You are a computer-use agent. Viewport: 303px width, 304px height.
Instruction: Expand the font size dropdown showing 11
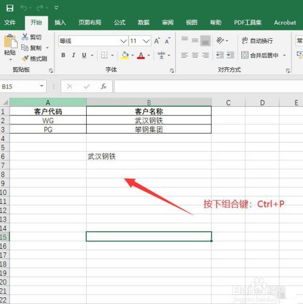pos(146,41)
